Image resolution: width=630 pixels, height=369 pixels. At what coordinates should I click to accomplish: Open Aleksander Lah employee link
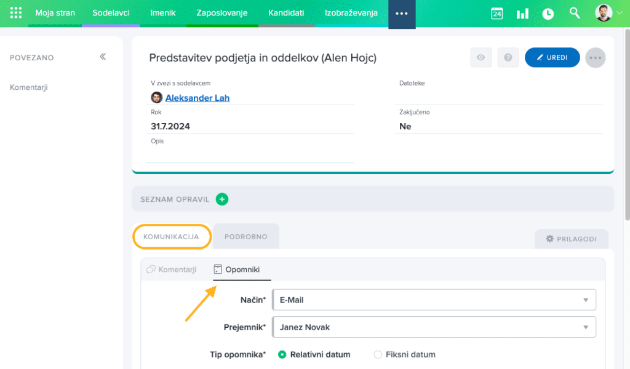point(197,98)
